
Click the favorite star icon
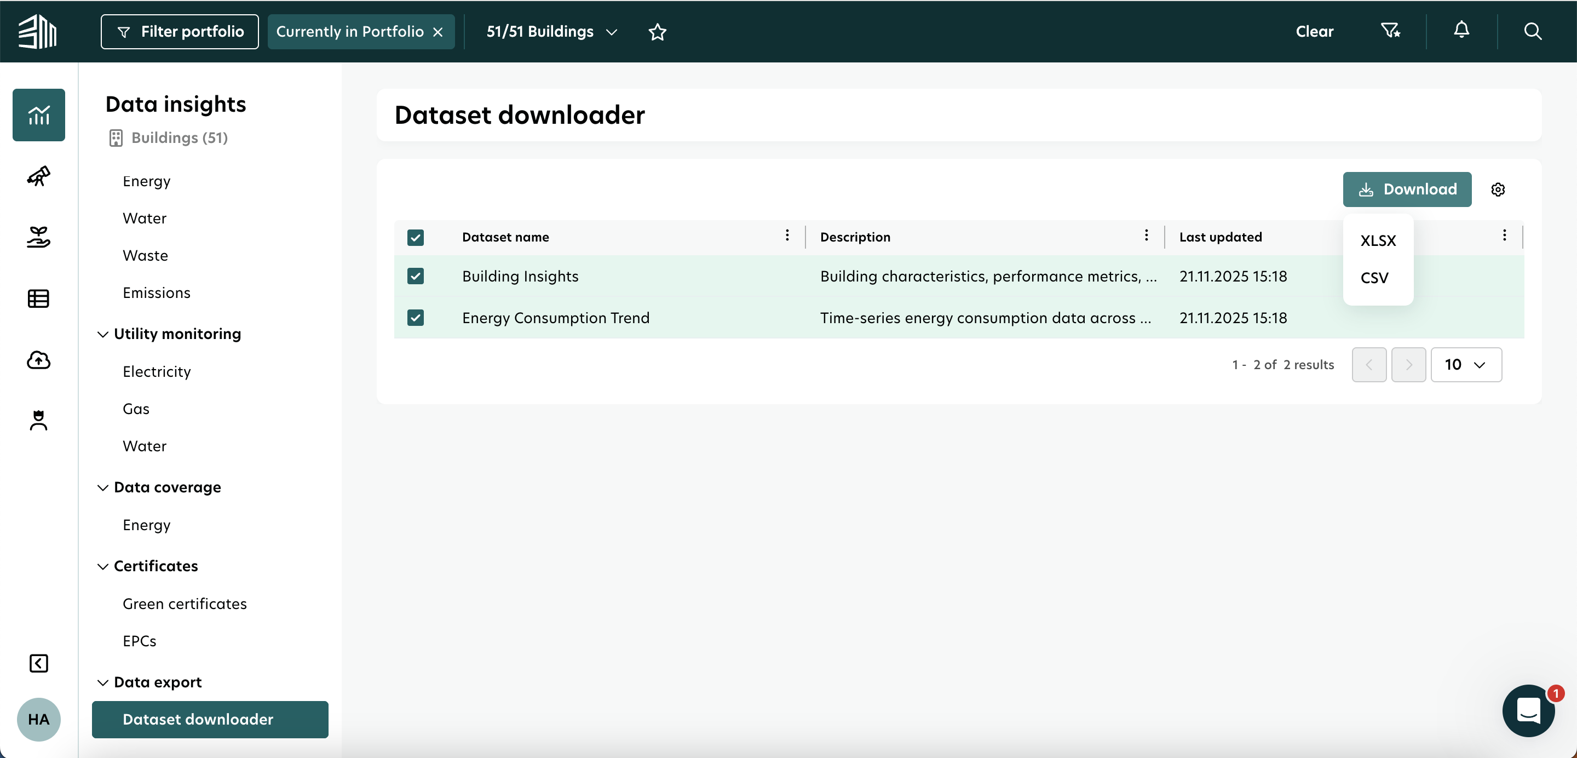click(x=657, y=32)
